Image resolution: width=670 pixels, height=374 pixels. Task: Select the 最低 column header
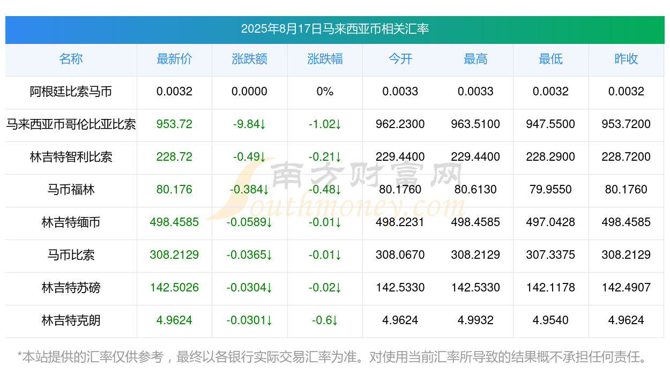550,59
